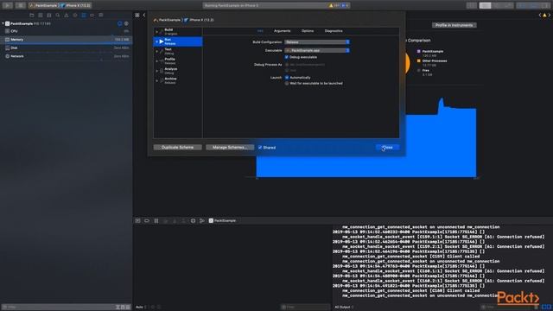The width and height of the screenshot is (553, 311).
Task: Click the simulate location arrow icon
Action: coord(202,221)
